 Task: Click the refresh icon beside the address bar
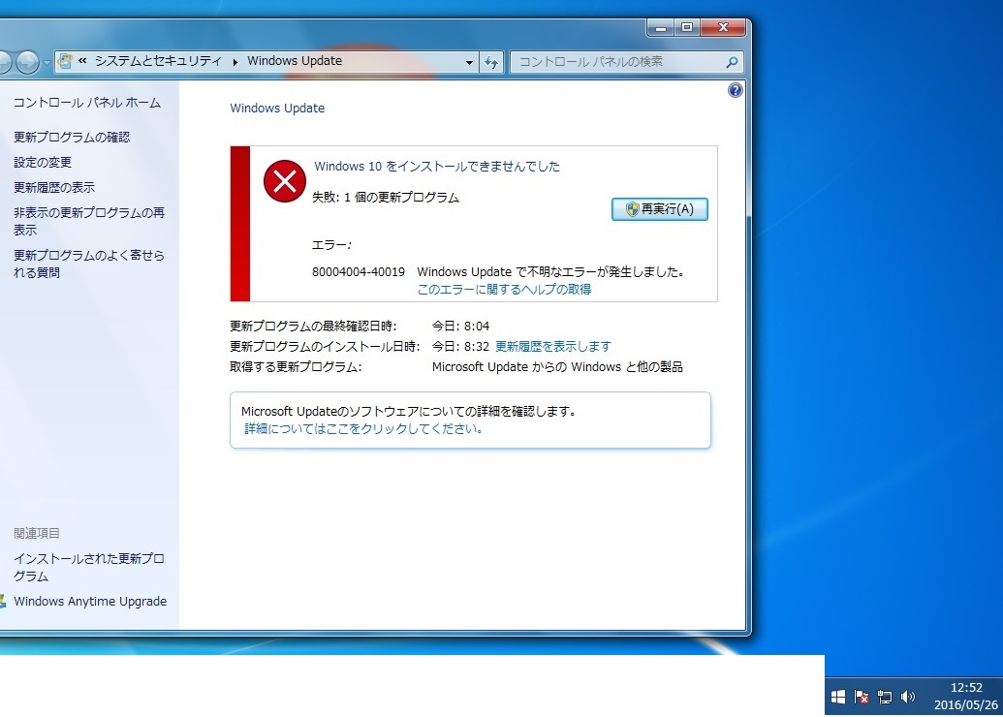pyautogui.click(x=491, y=62)
